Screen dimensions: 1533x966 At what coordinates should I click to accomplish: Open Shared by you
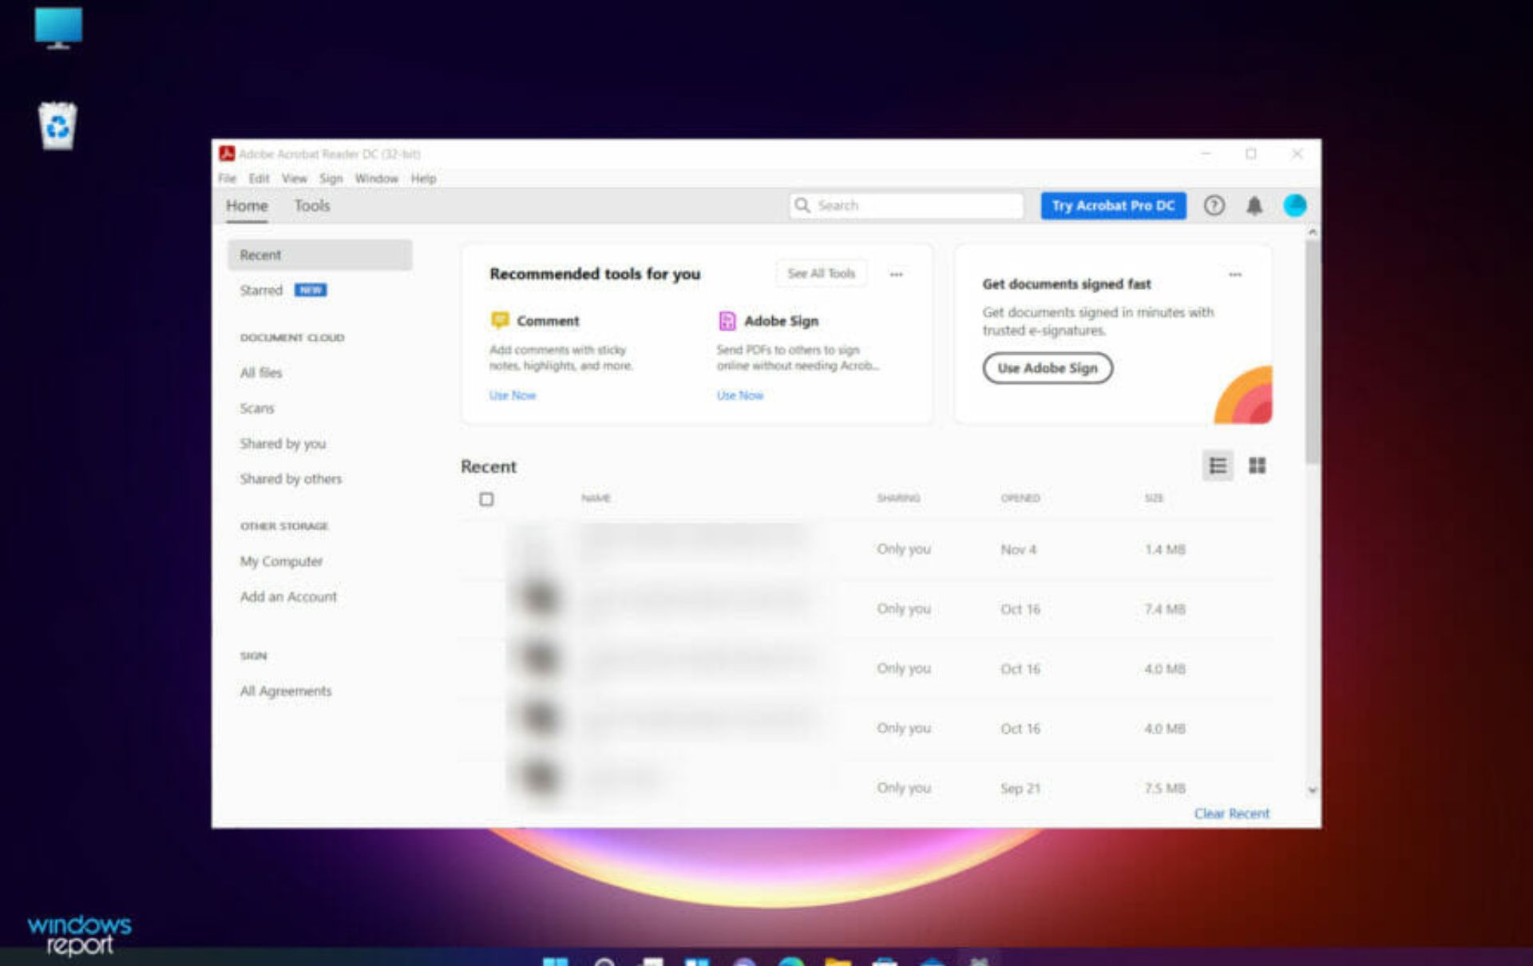[x=283, y=444]
